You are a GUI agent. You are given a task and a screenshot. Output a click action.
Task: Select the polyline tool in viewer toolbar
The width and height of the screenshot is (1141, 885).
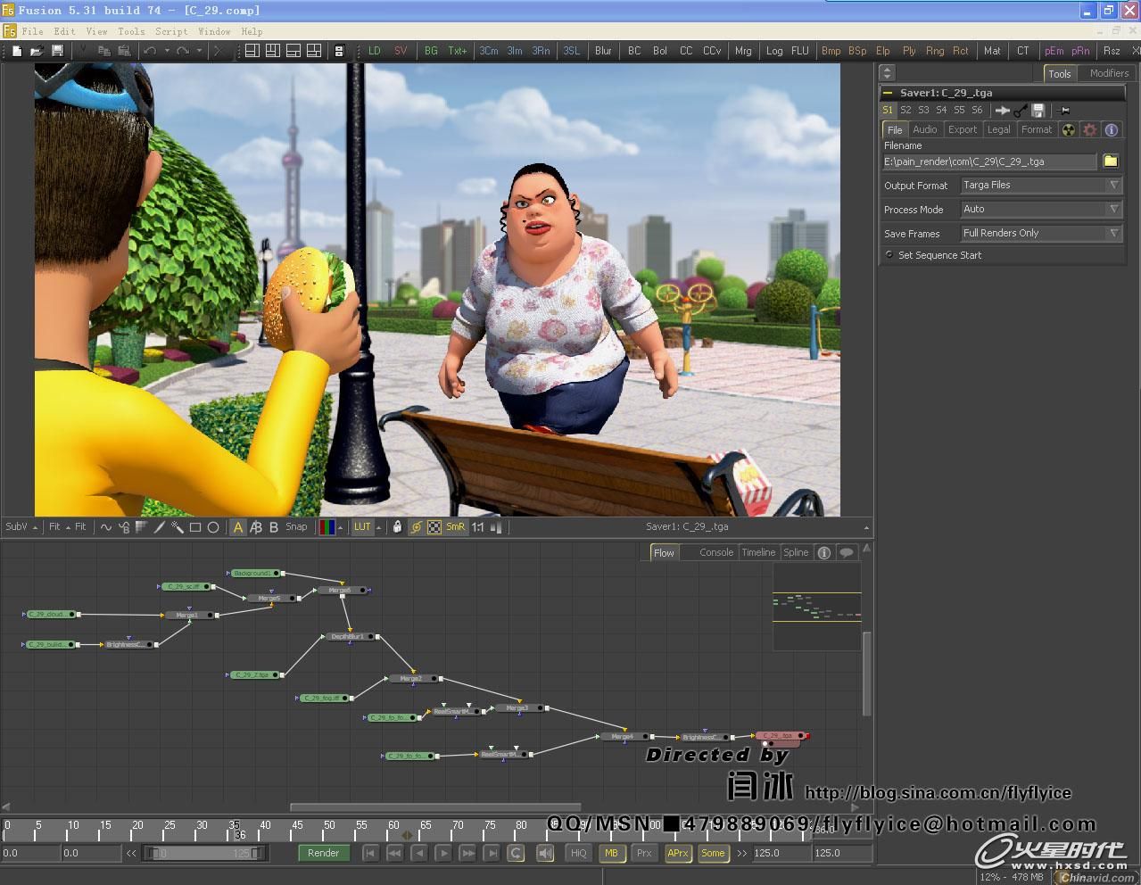click(106, 527)
